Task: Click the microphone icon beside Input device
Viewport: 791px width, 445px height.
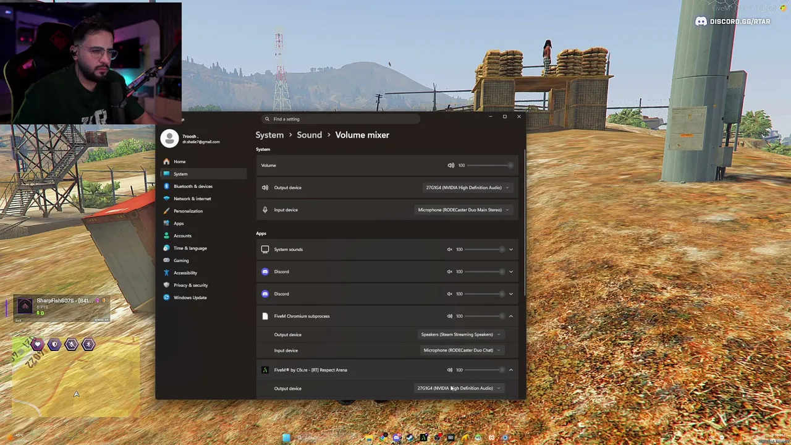Action: pyautogui.click(x=265, y=210)
